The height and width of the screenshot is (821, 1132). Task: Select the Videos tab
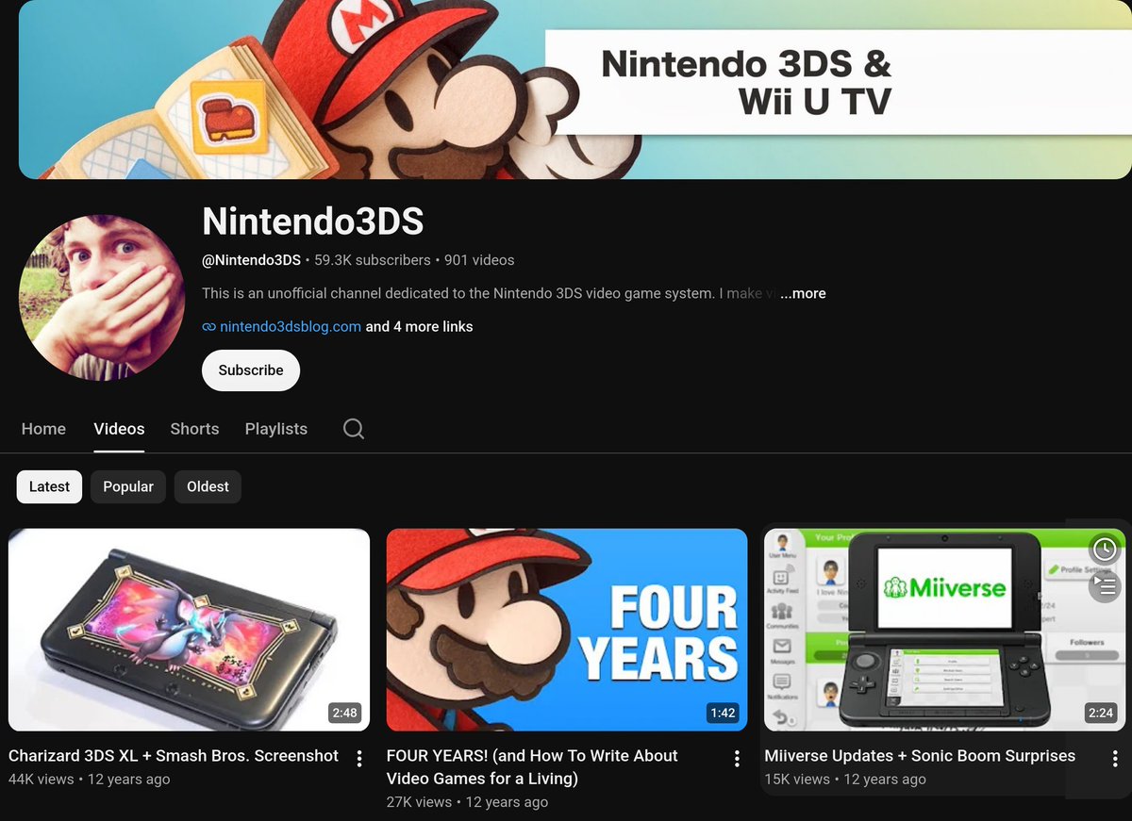coord(119,429)
